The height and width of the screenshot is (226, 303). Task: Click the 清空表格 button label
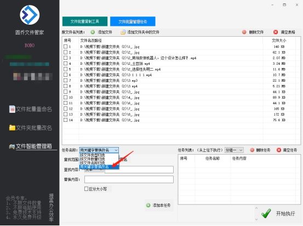(288, 32)
